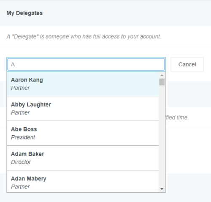
Task: Click the Partner role under Adan Mabery
Action: (20, 187)
